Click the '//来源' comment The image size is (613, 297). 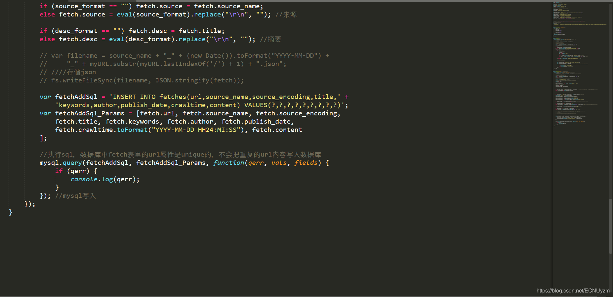[286, 15]
